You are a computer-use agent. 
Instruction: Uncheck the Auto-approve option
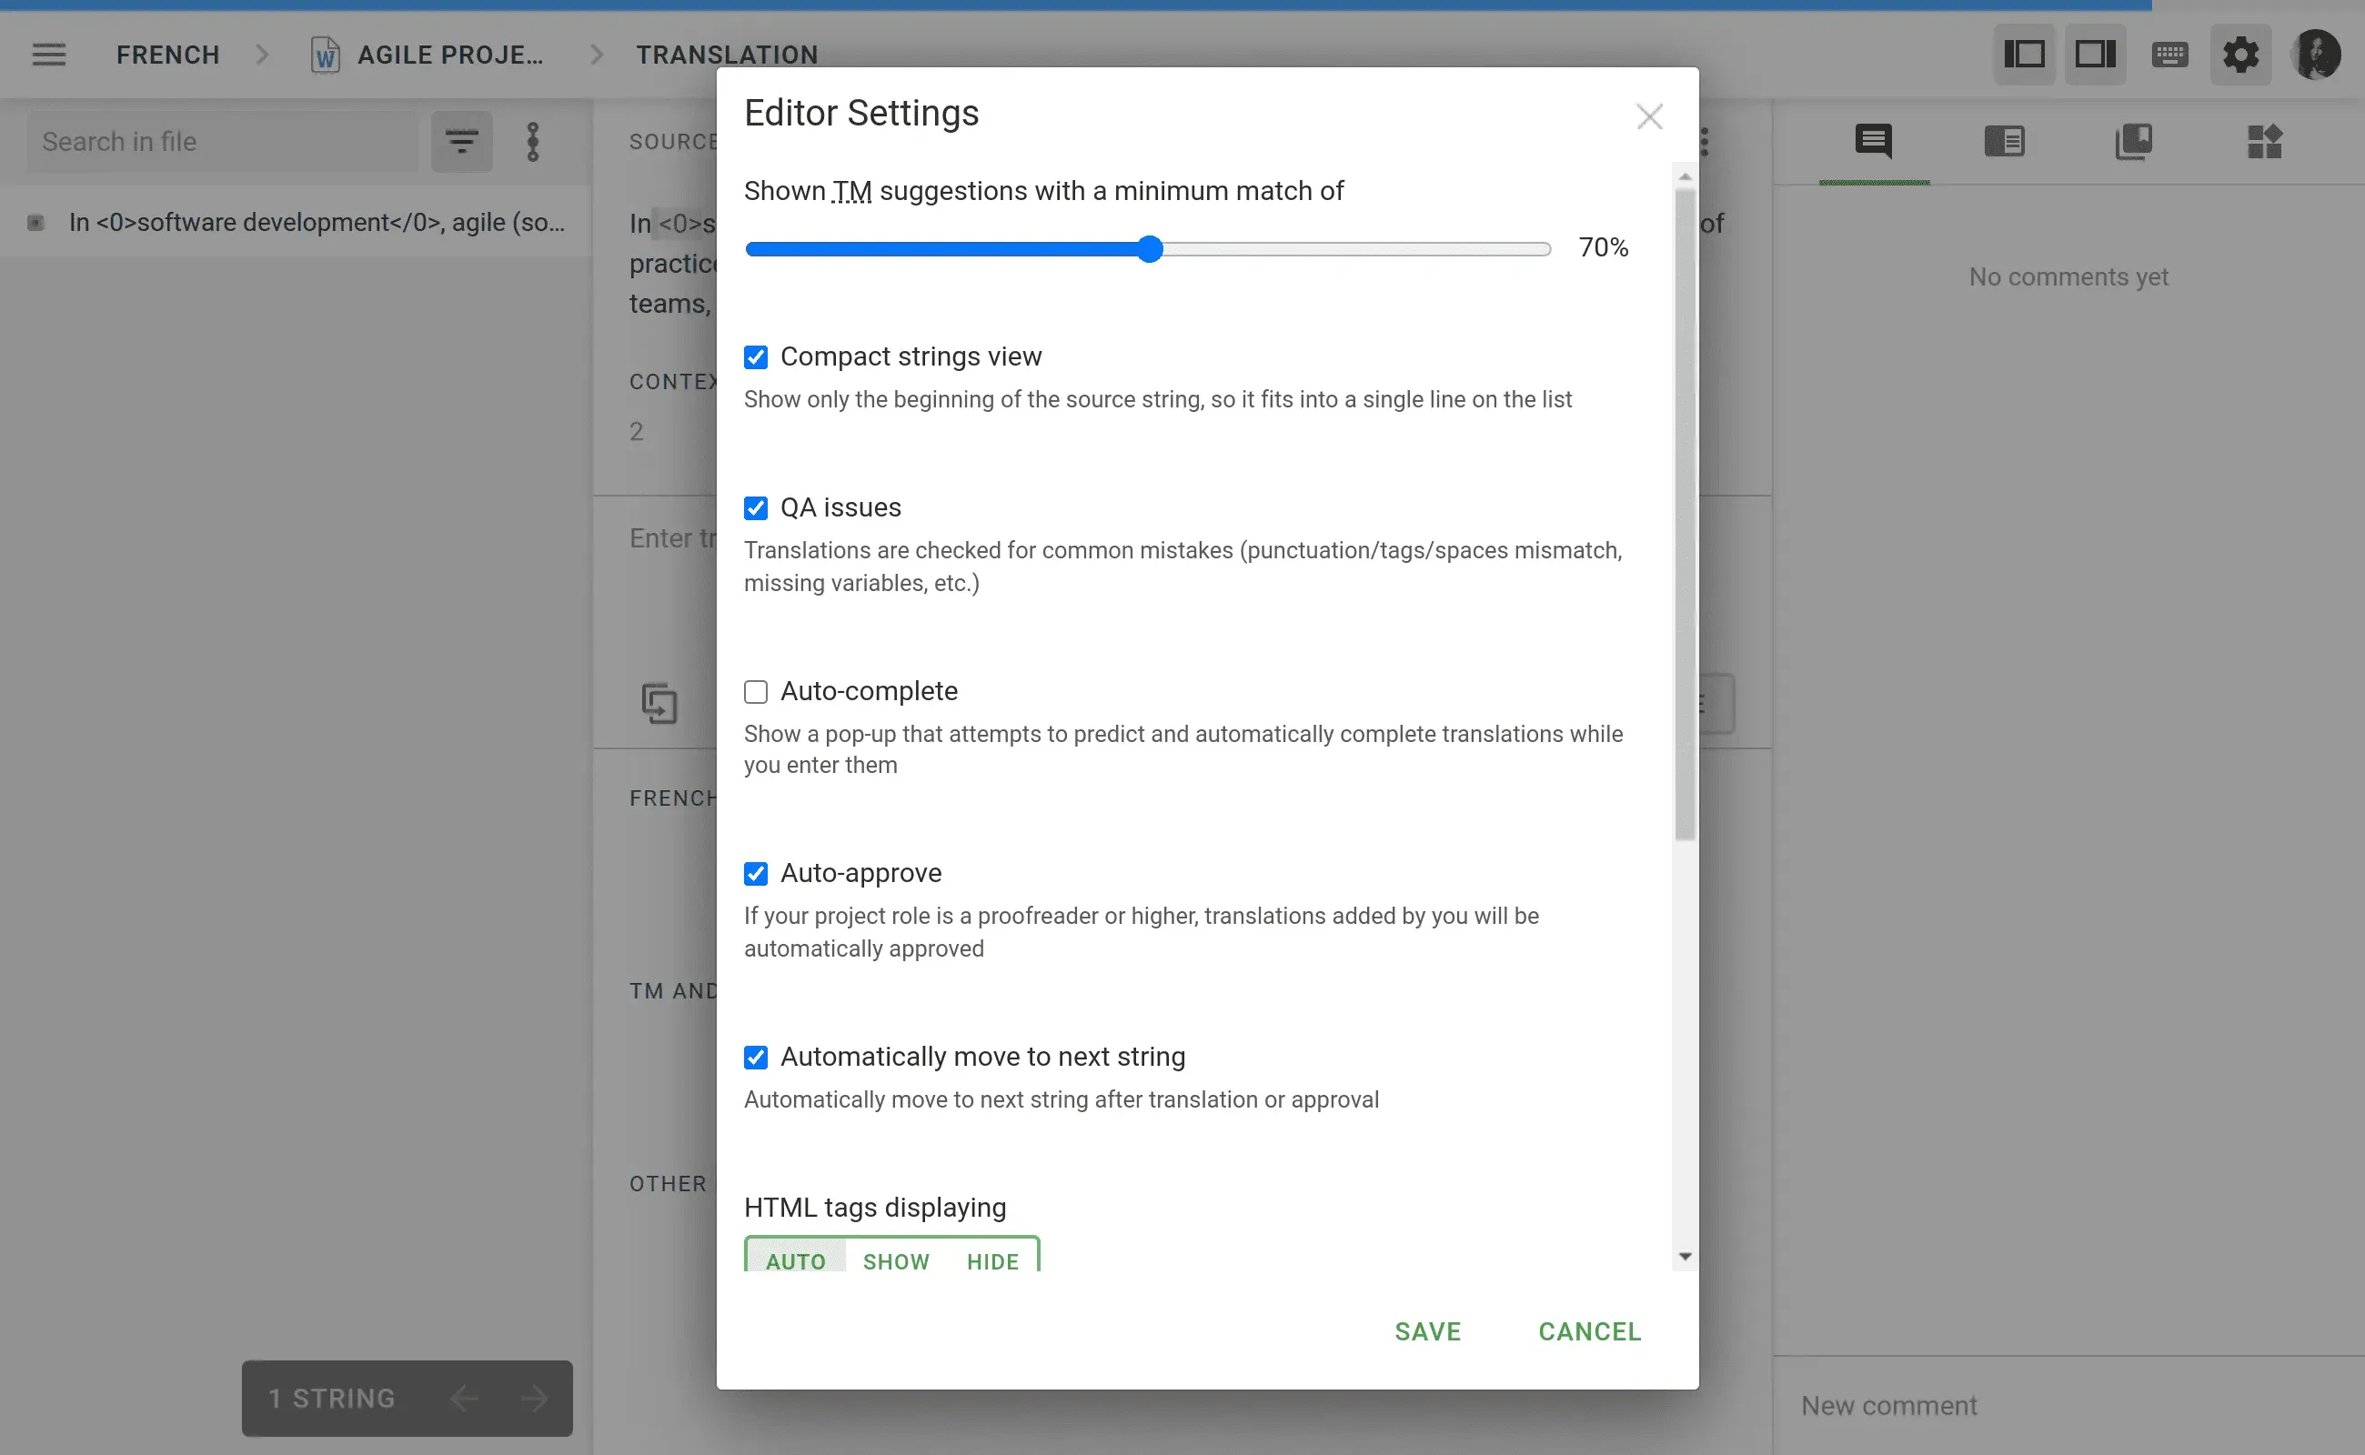756,874
